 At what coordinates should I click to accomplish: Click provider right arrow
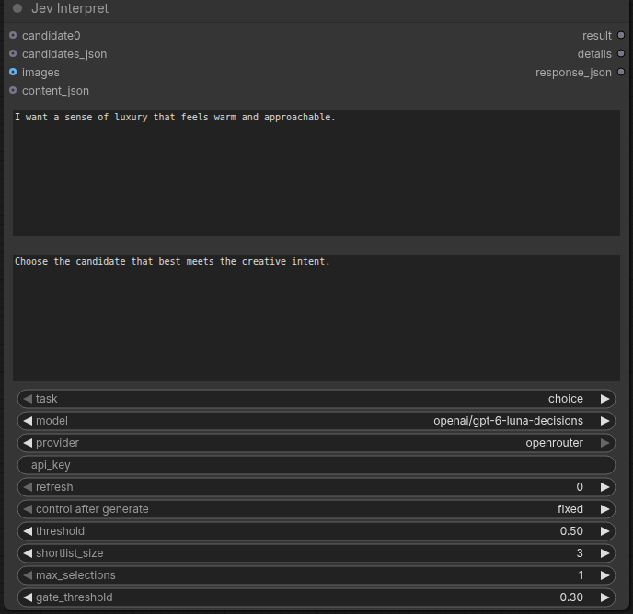[x=604, y=443]
